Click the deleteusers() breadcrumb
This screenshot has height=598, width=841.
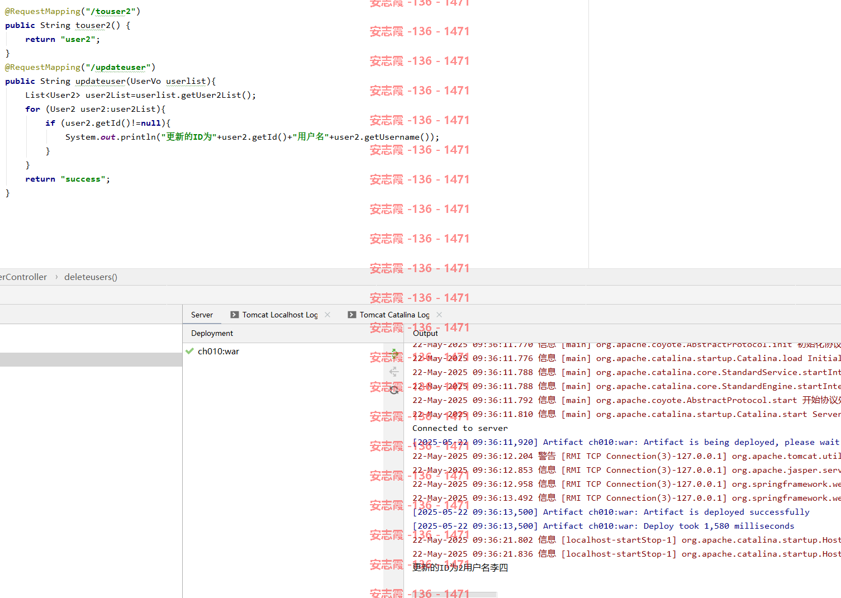tap(91, 277)
